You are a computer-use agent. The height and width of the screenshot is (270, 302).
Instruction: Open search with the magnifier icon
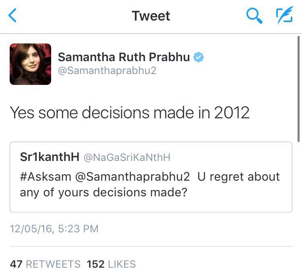(x=254, y=16)
